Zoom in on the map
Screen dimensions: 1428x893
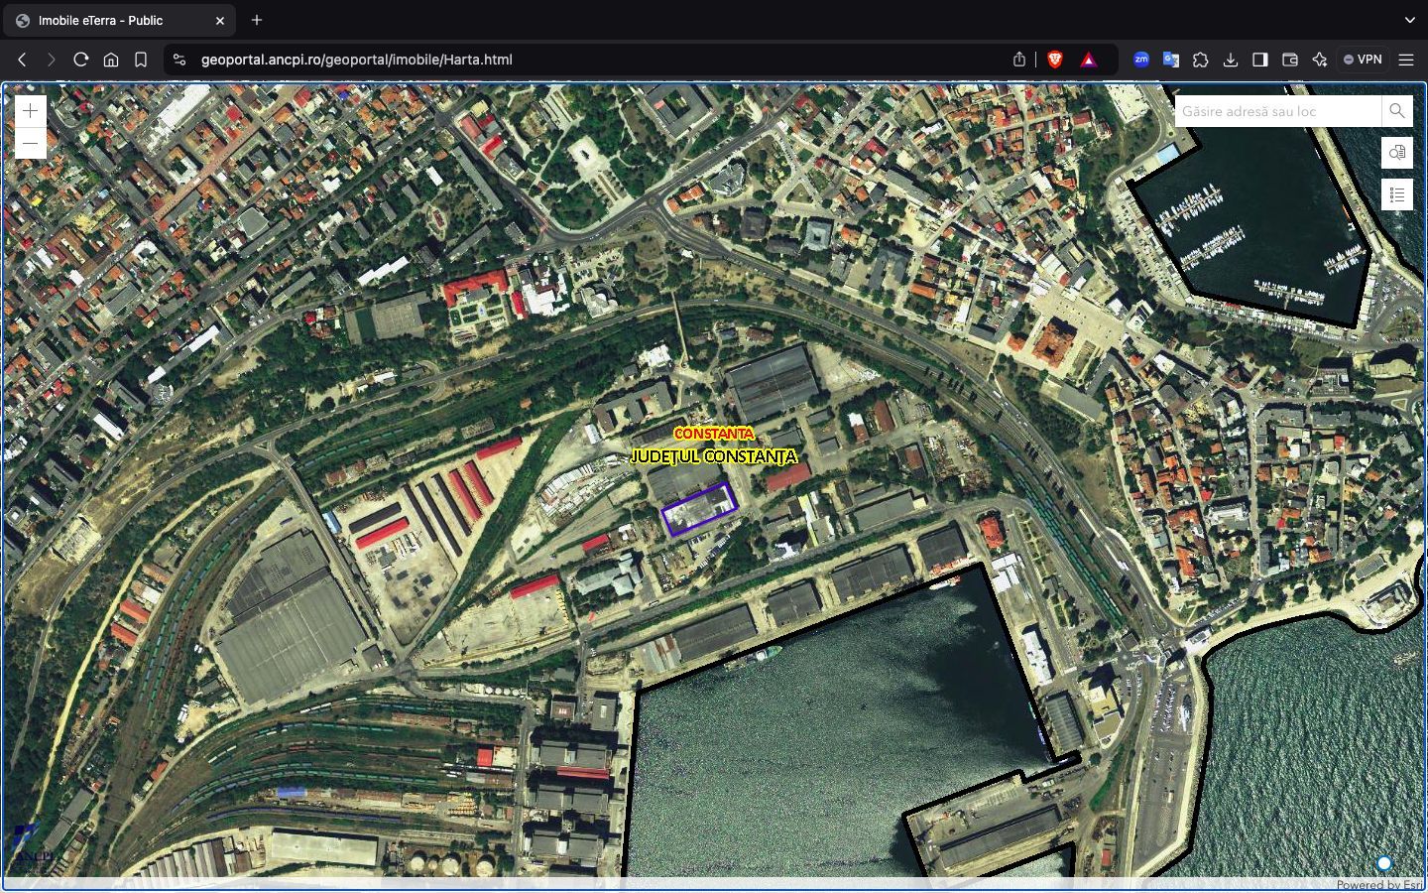(31, 111)
